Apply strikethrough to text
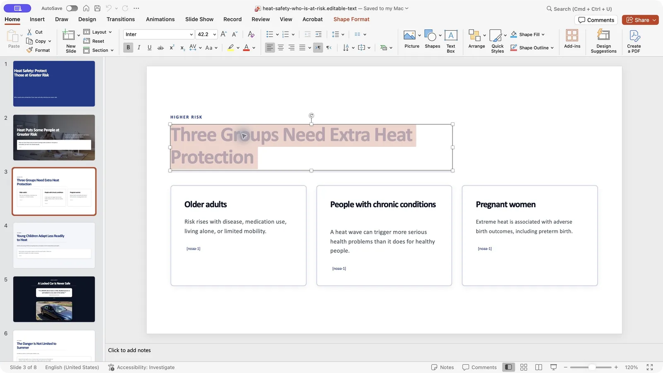The image size is (663, 373). point(160,48)
